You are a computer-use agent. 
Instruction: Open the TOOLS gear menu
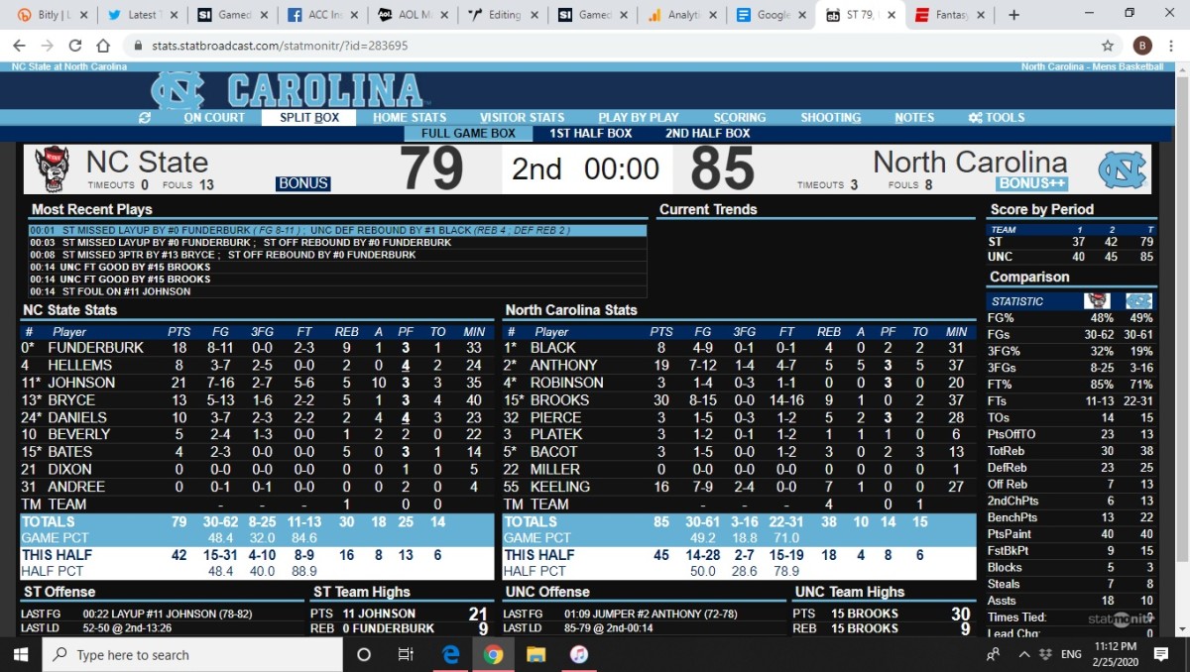pyautogui.click(x=996, y=117)
